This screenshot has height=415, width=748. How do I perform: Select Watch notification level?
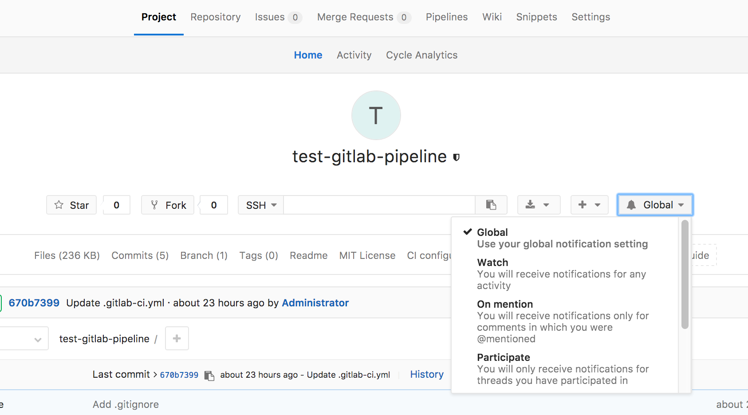point(492,262)
